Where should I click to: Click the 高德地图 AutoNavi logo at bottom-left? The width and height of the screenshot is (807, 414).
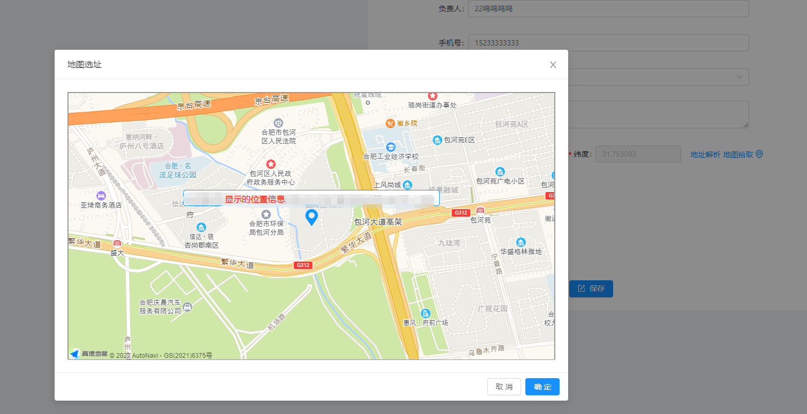pos(74,352)
